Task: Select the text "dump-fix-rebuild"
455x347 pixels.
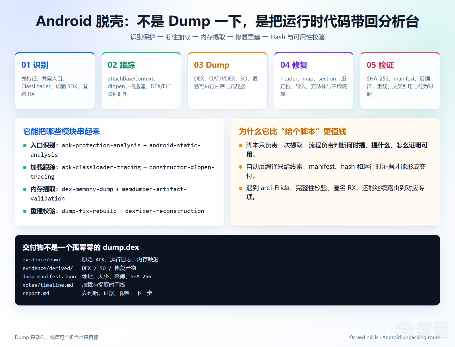Action: tap(89, 211)
